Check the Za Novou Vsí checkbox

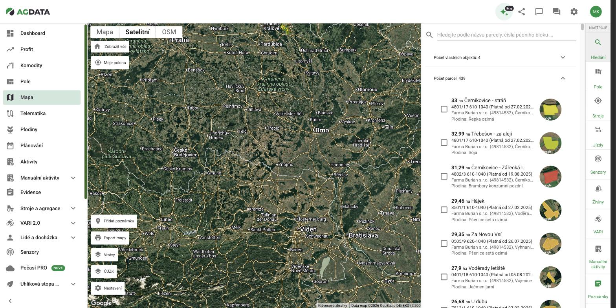coord(444,244)
